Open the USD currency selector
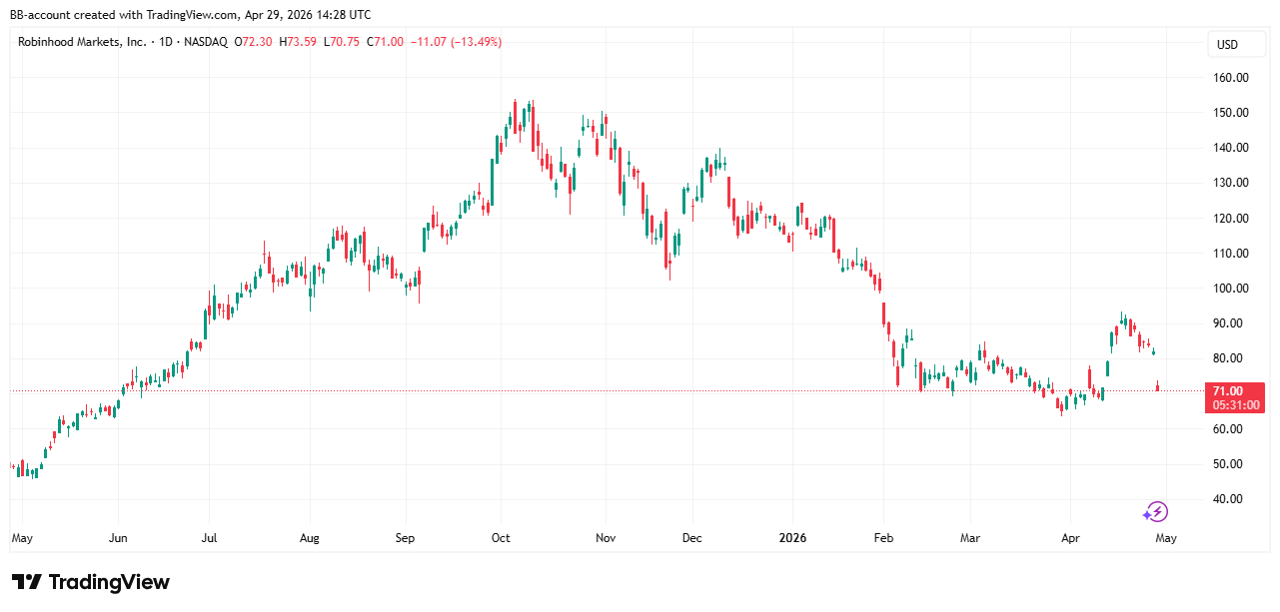The image size is (1280, 612). (1226, 45)
